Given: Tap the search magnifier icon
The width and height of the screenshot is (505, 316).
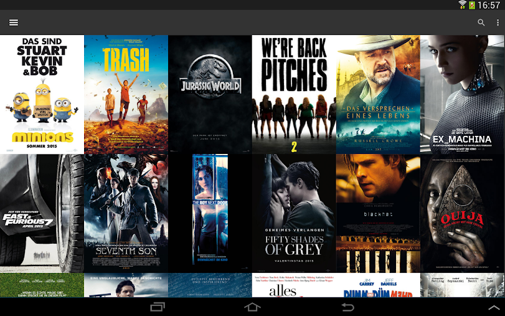Looking at the screenshot, I should 481,22.
